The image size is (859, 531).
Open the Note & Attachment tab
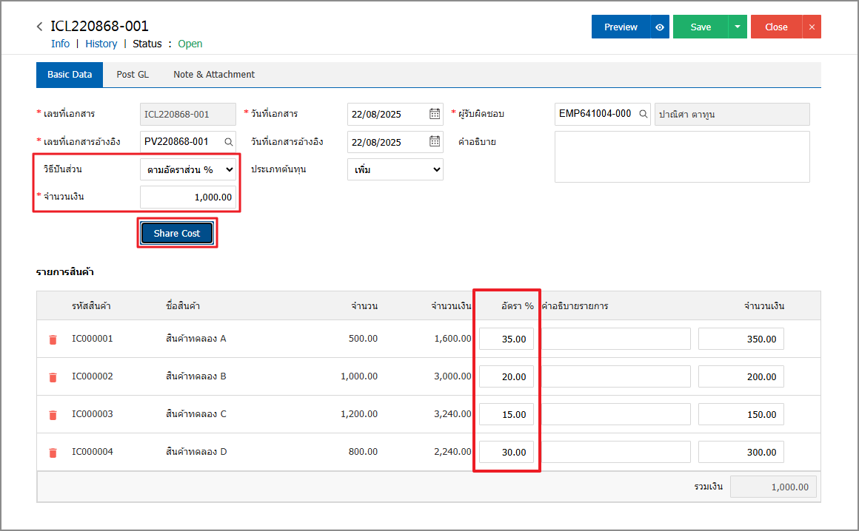pyautogui.click(x=214, y=75)
